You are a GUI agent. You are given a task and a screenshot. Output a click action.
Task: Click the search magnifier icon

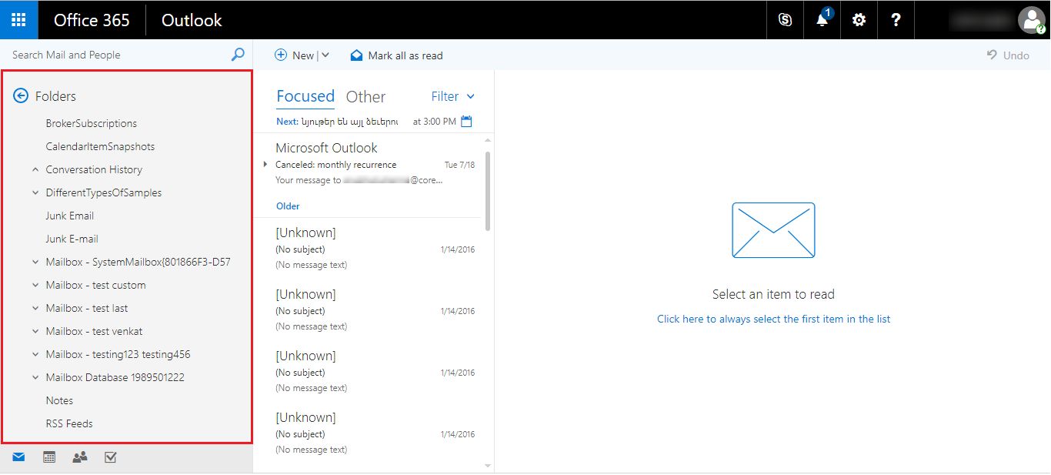coord(238,55)
